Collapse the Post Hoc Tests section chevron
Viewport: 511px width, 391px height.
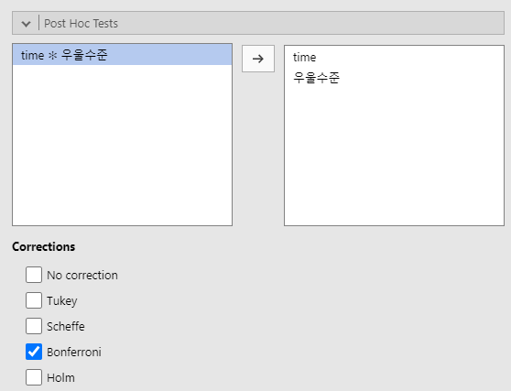(26, 24)
